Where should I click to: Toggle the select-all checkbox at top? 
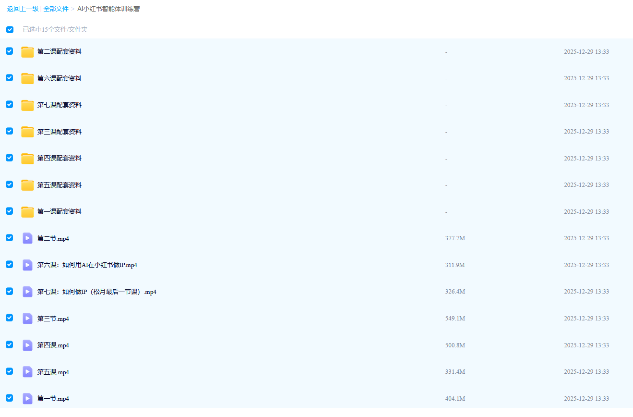(x=10, y=30)
